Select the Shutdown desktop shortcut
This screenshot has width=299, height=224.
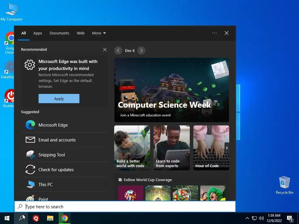point(8,98)
